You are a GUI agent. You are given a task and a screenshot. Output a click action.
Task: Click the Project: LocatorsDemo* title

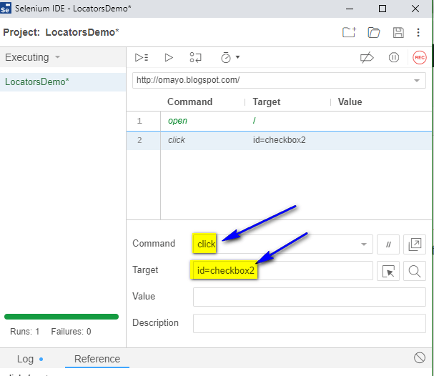tap(61, 32)
